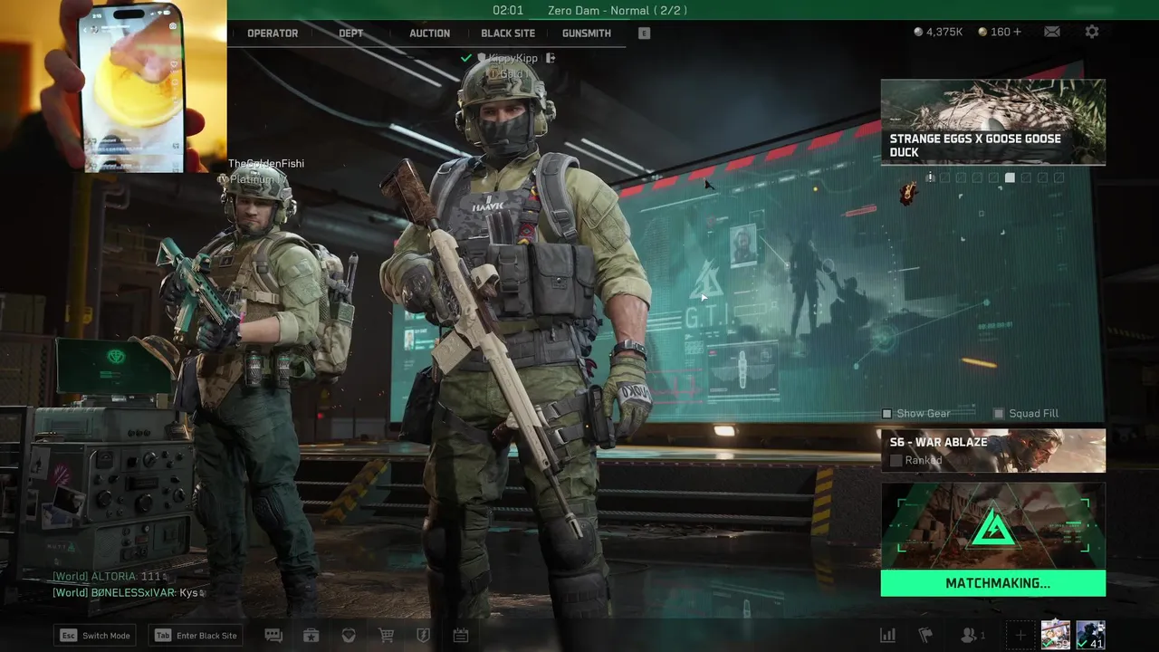The height and width of the screenshot is (652, 1159).
Task: Open the OPERATOR tab
Action: click(273, 34)
